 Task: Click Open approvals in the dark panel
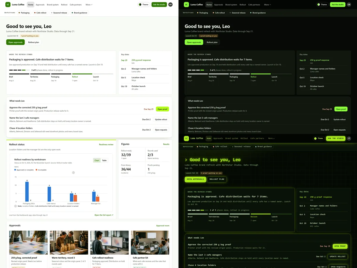(x=194, y=42)
